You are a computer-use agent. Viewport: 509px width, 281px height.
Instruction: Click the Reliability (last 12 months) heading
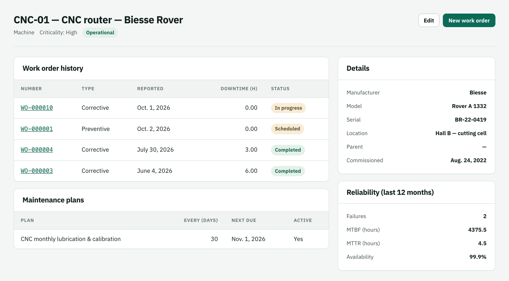[x=390, y=192]
